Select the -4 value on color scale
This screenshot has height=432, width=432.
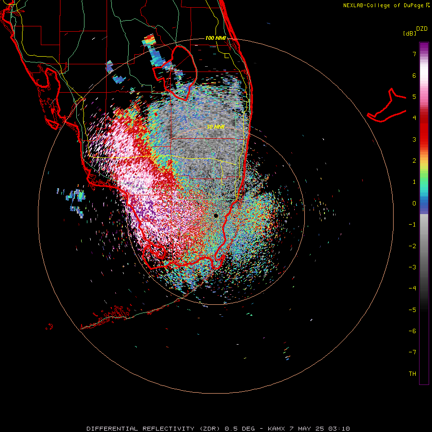(x=412, y=288)
